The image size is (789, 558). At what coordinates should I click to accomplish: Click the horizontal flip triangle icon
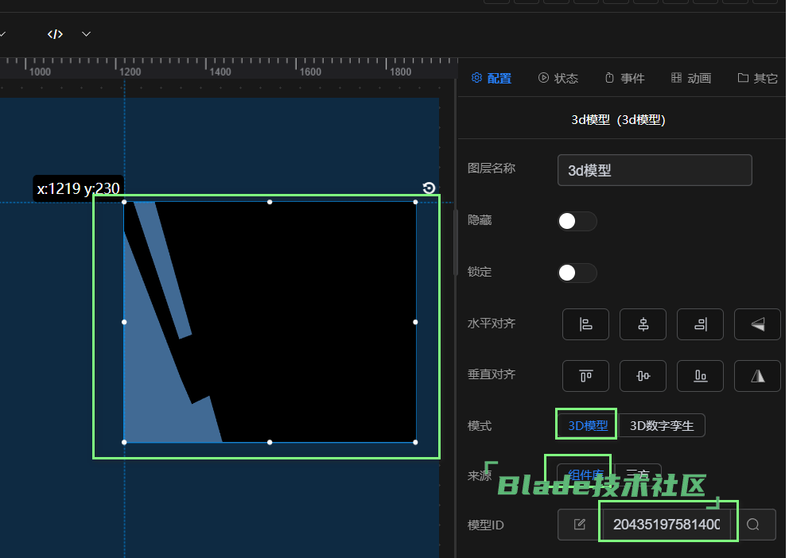[757, 324]
